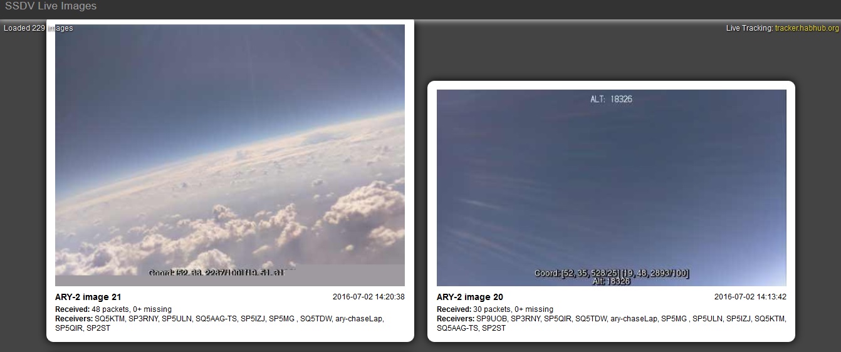The image size is (841, 352).
Task: Open the tracker.habhub.org live tracking link
Action: pyautogui.click(x=807, y=28)
